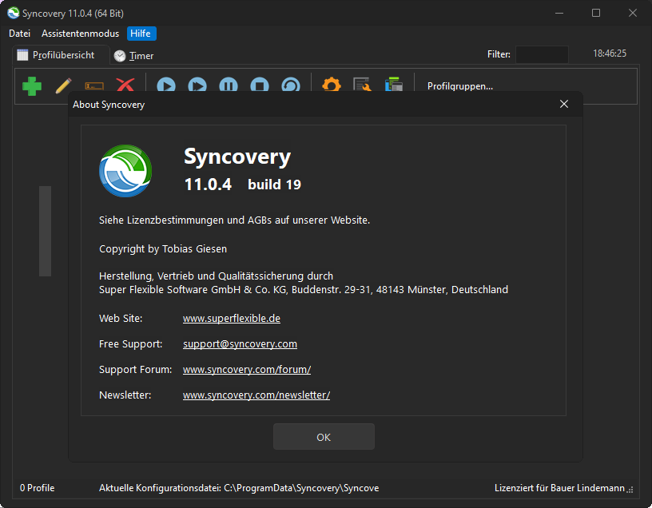Screen dimensions: 652x508
Task: Click the log window wrench icon
Action: pos(362,85)
